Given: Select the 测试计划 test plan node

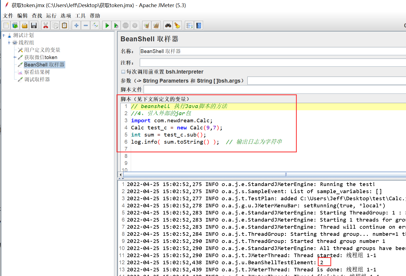Looking at the screenshot, I should pos(23,35).
